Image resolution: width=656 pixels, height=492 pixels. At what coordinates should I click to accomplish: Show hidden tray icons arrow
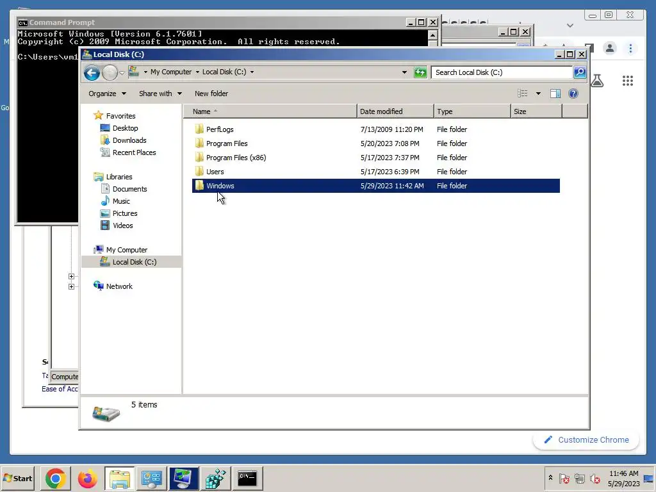point(550,478)
